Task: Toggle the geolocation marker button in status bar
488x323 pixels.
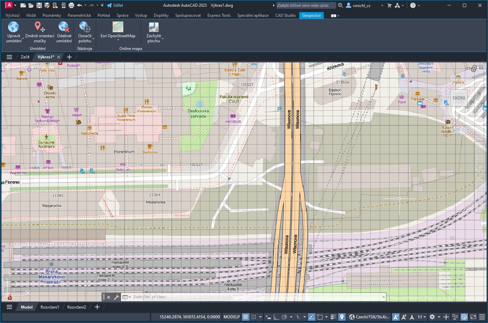Action: pos(342,317)
